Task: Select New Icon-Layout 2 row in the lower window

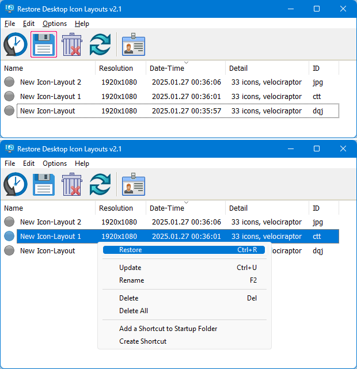Action: [x=51, y=222]
